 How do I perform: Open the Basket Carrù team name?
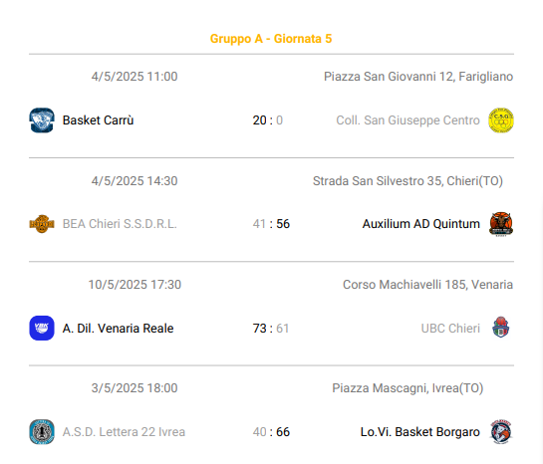click(98, 120)
